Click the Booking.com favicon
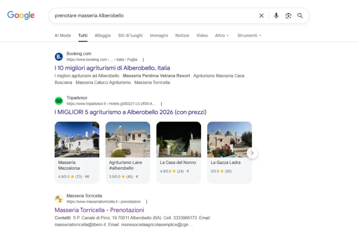The image size is (358, 232). click(59, 56)
